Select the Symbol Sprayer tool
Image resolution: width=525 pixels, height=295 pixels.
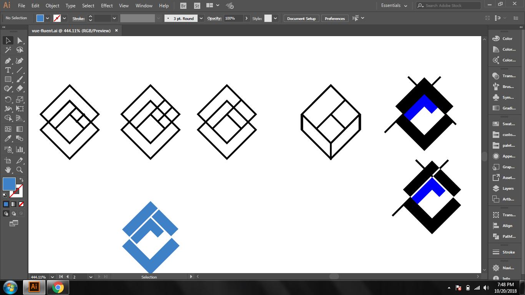click(x=8, y=149)
